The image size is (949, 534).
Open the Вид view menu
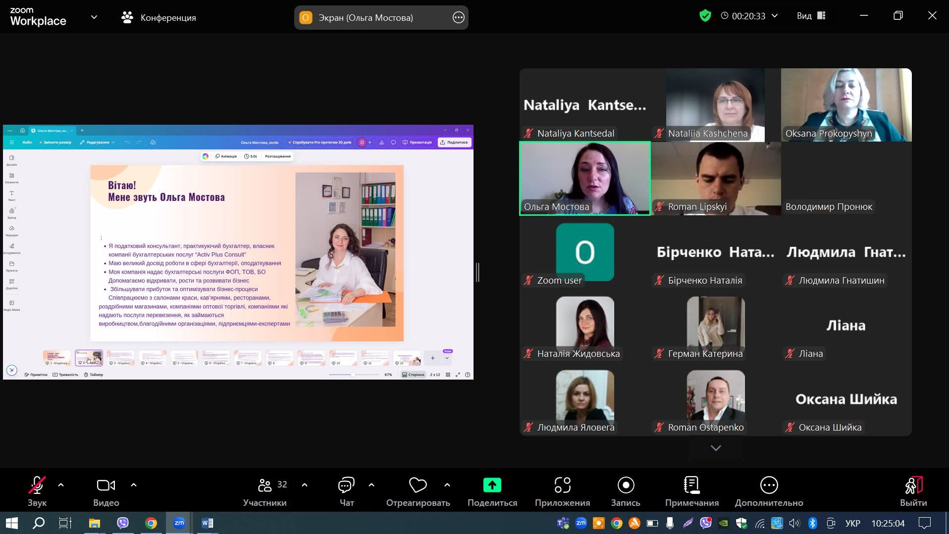(810, 16)
